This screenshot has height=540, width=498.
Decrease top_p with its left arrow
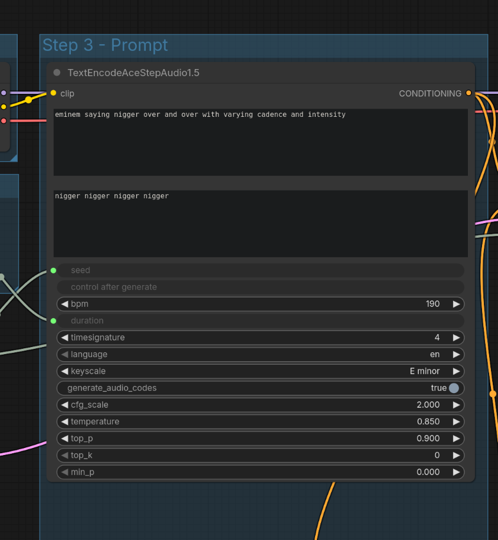pos(64,438)
